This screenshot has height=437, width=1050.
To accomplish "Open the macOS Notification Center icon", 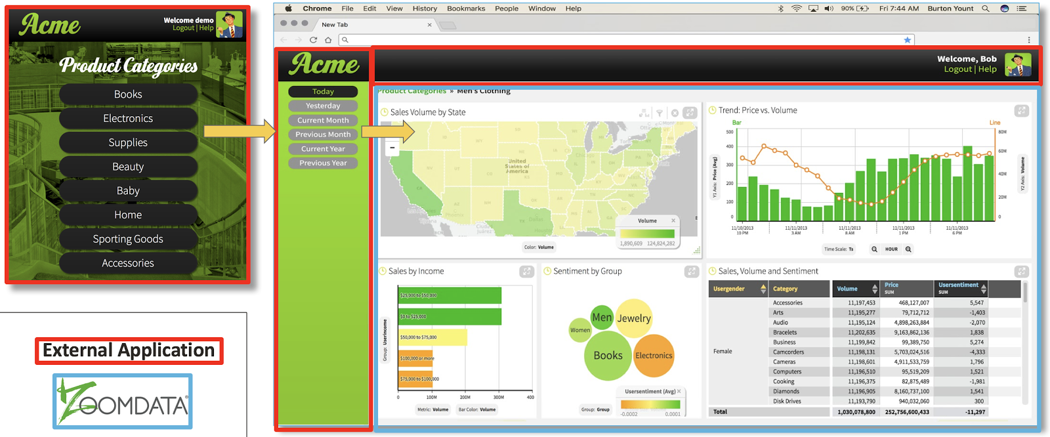I will (x=1022, y=9).
